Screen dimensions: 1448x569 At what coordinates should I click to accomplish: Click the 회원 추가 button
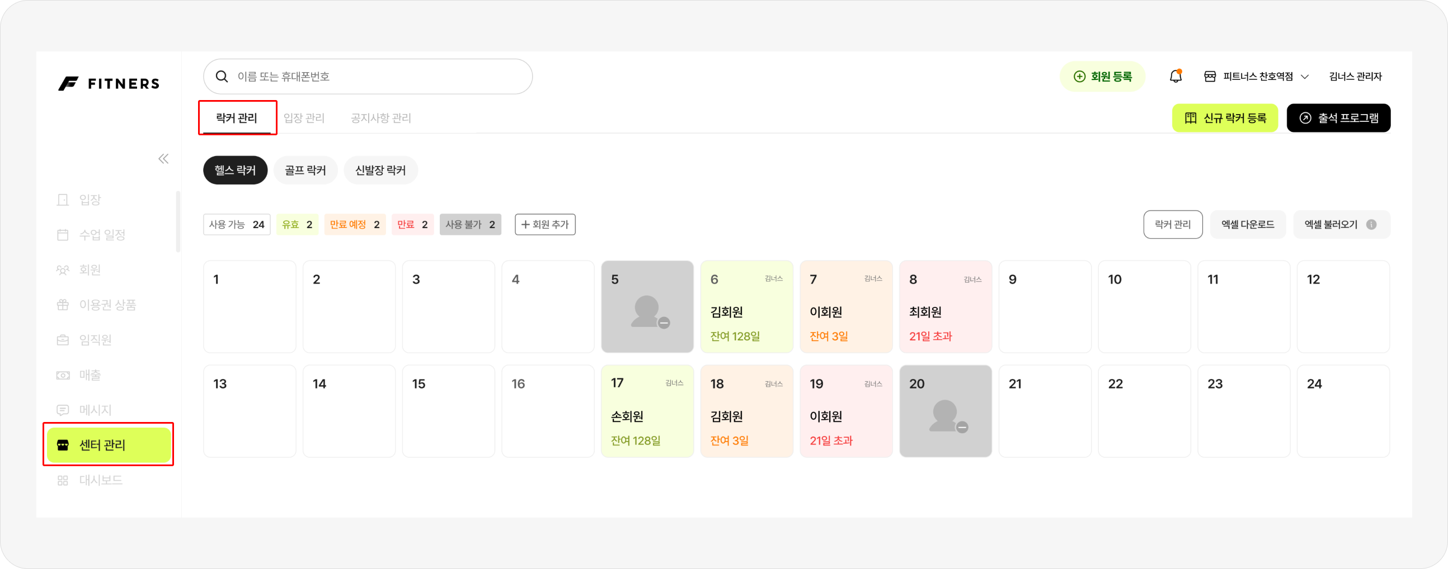[545, 225]
